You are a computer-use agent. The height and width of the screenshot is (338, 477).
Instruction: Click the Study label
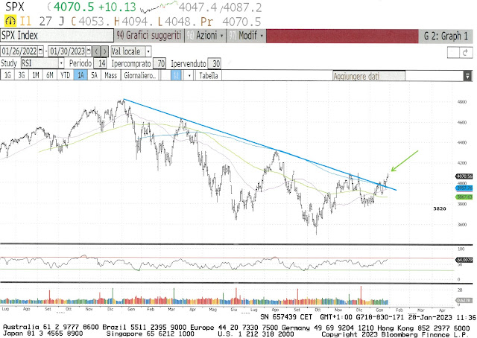[x=8, y=63]
